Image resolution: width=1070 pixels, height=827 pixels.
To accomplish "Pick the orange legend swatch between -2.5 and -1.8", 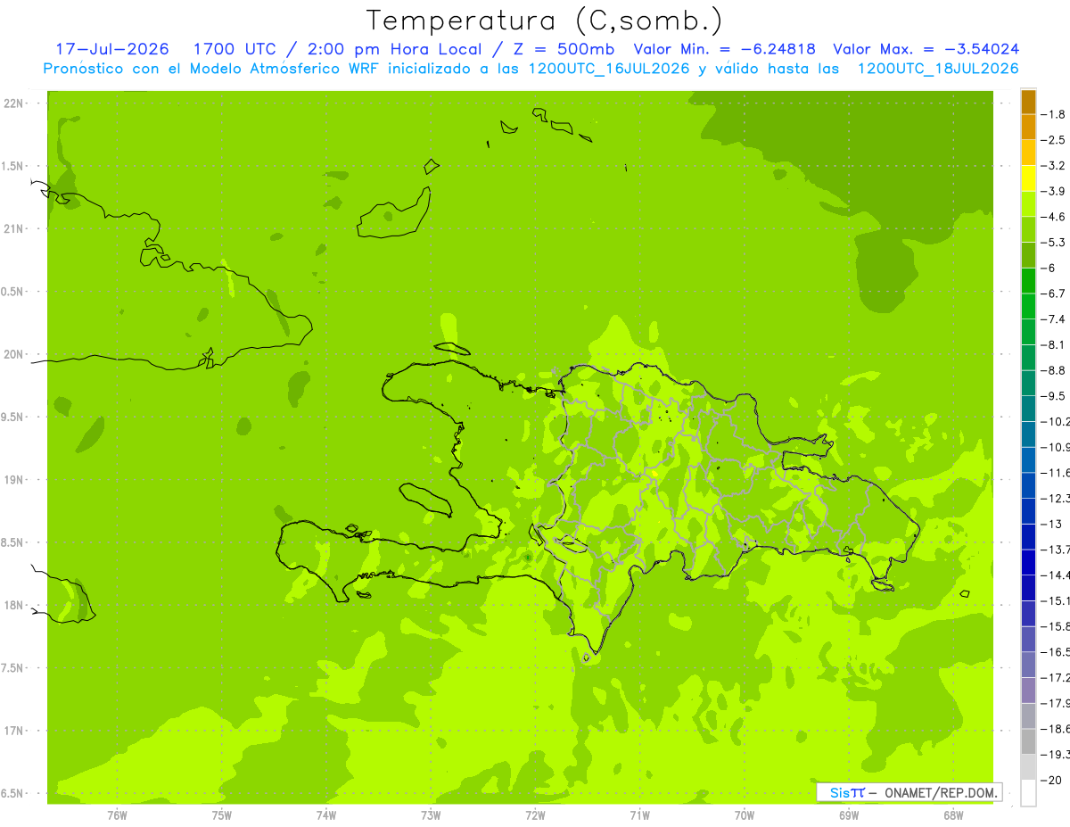I will pyautogui.click(x=1028, y=127).
